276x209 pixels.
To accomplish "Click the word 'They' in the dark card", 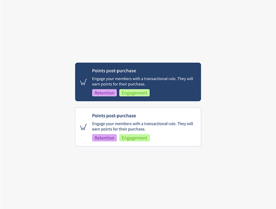I will click(x=182, y=79).
